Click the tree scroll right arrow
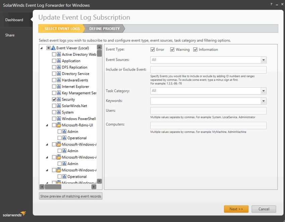This screenshot has height=222, width=285. [x=94, y=187]
